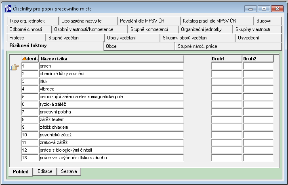The height and width of the screenshot is (185, 288).
Task: Click the 'psychická zátěž' field
Action: pos(111,135)
